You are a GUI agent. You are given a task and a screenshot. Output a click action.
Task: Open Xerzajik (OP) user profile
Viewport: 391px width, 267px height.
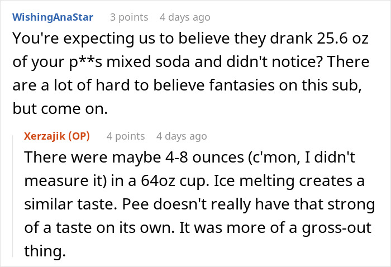pos(57,136)
